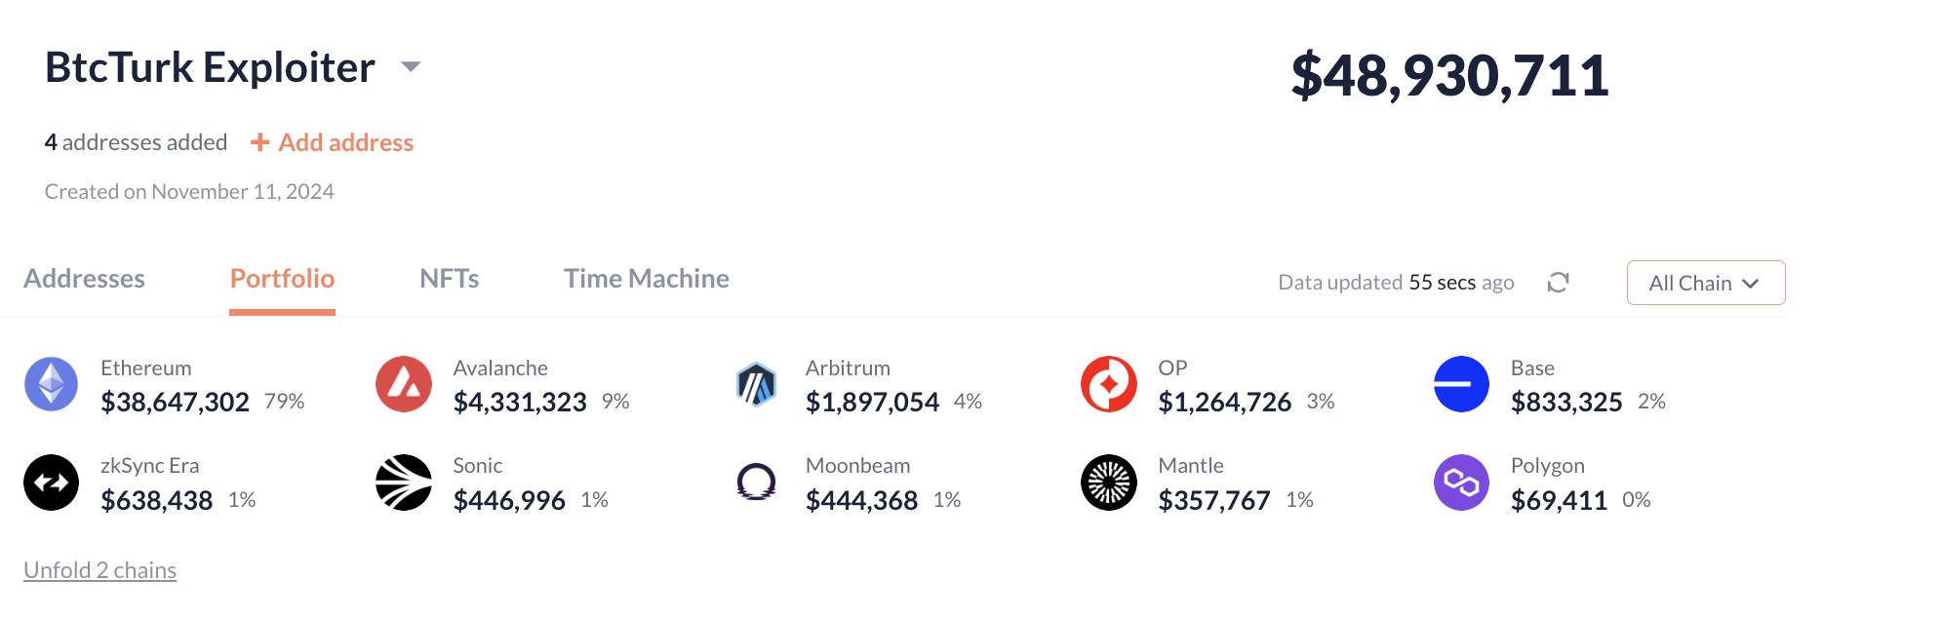Switch to the Addresses tab
1941x618 pixels.
point(84,279)
